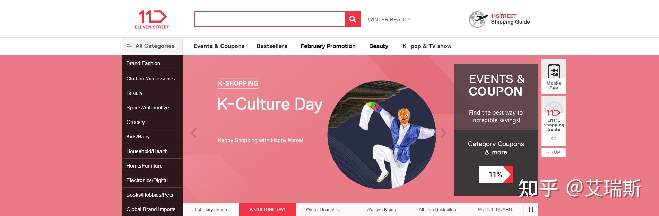
Task: Pause the banner slideshow
Action: coord(531,209)
